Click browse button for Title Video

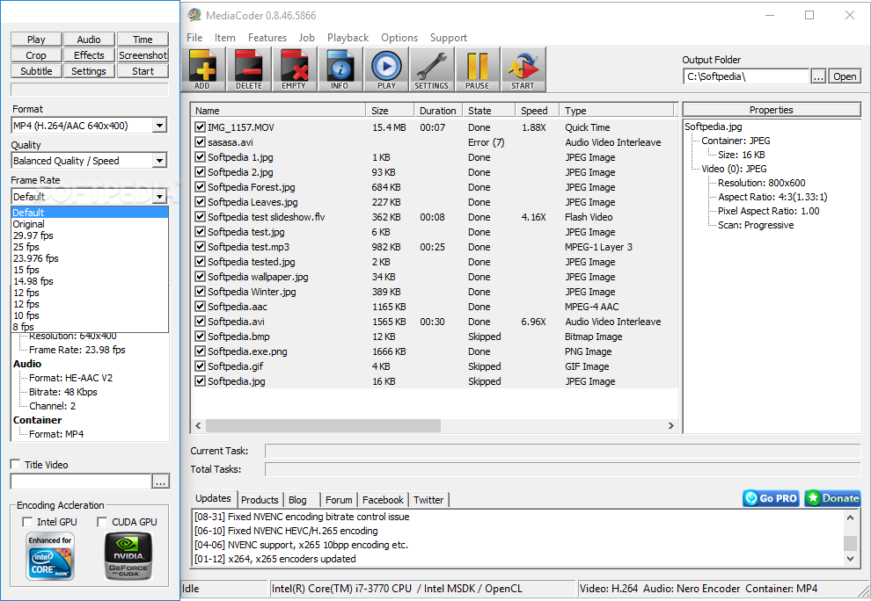coord(160,482)
